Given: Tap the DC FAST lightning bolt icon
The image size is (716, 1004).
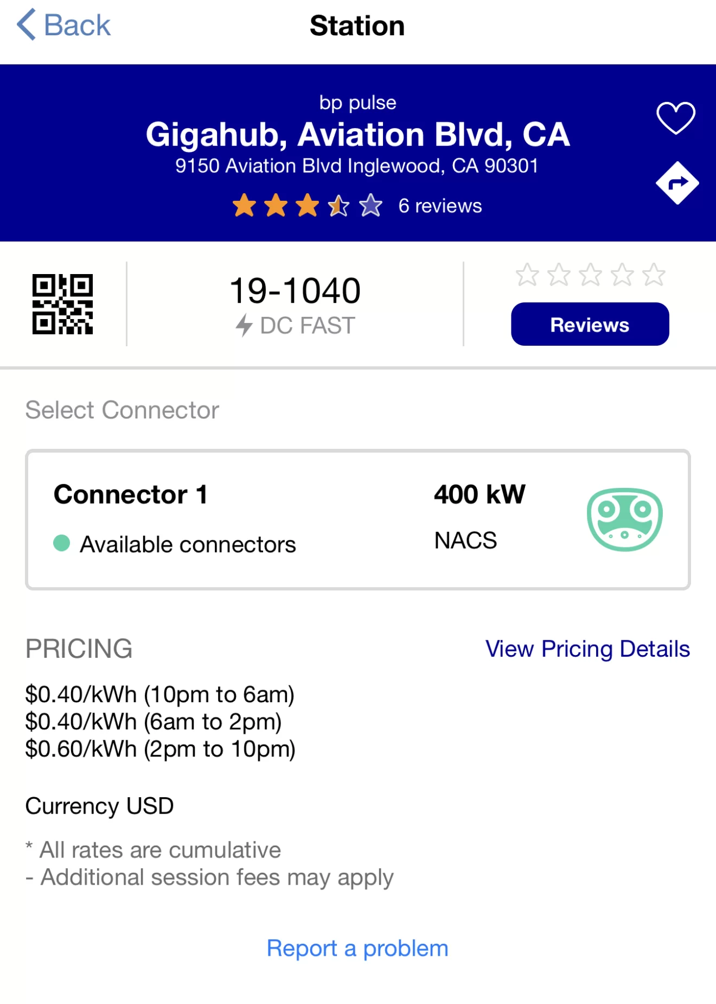Looking at the screenshot, I should point(244,326).
